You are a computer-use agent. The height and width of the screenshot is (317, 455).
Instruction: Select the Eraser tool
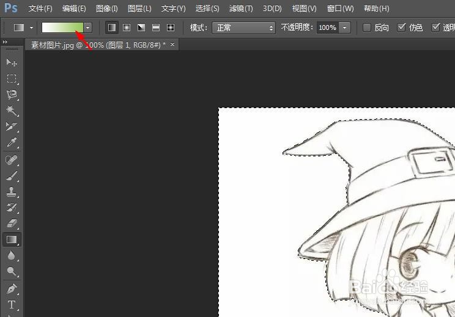[x=12, y=224]
